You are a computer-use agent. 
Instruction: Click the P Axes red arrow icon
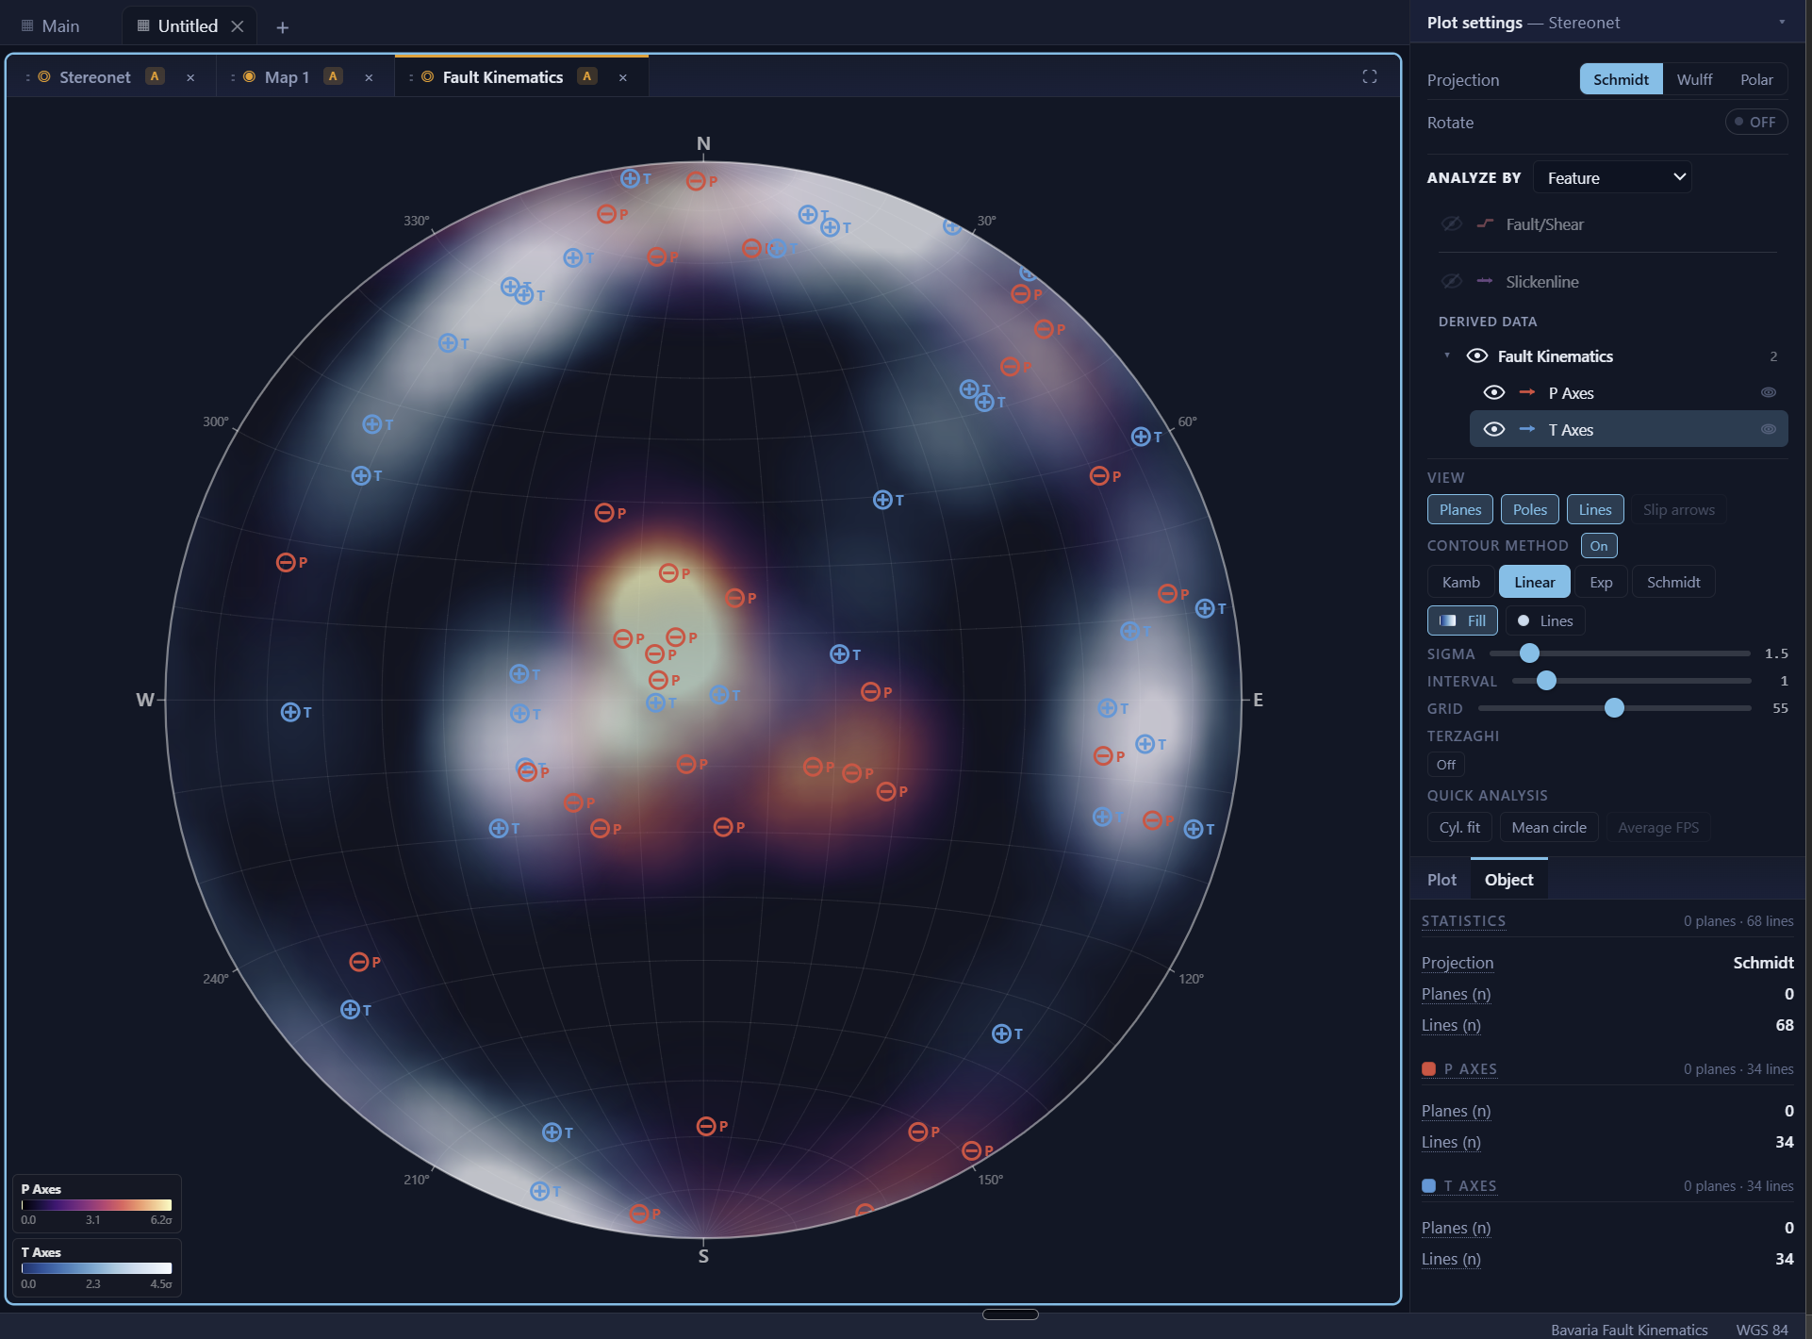pos(1527,392)
